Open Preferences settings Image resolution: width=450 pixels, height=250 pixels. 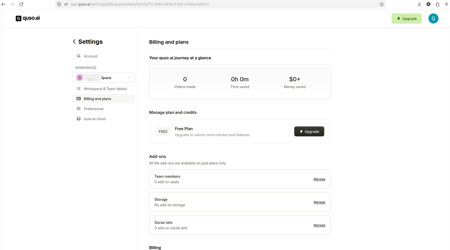103,109
